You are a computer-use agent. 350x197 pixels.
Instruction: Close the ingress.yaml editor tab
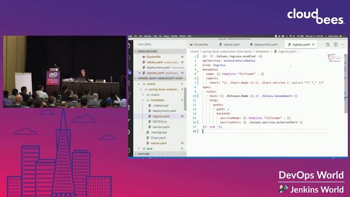[313, 45]
